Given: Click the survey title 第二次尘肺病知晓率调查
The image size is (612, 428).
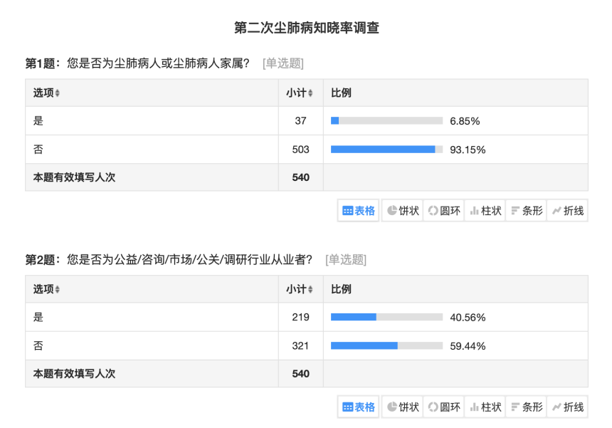Looking at the screenshot, I should click(x=307, y=28).
